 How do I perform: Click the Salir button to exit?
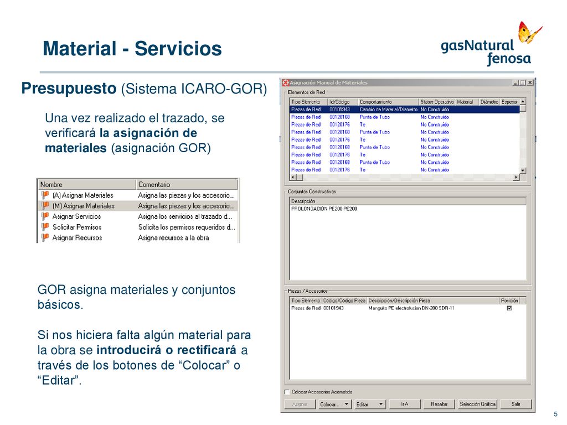click(x=516, y=404)
